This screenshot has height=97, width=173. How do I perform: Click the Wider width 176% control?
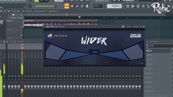point(94,52)
